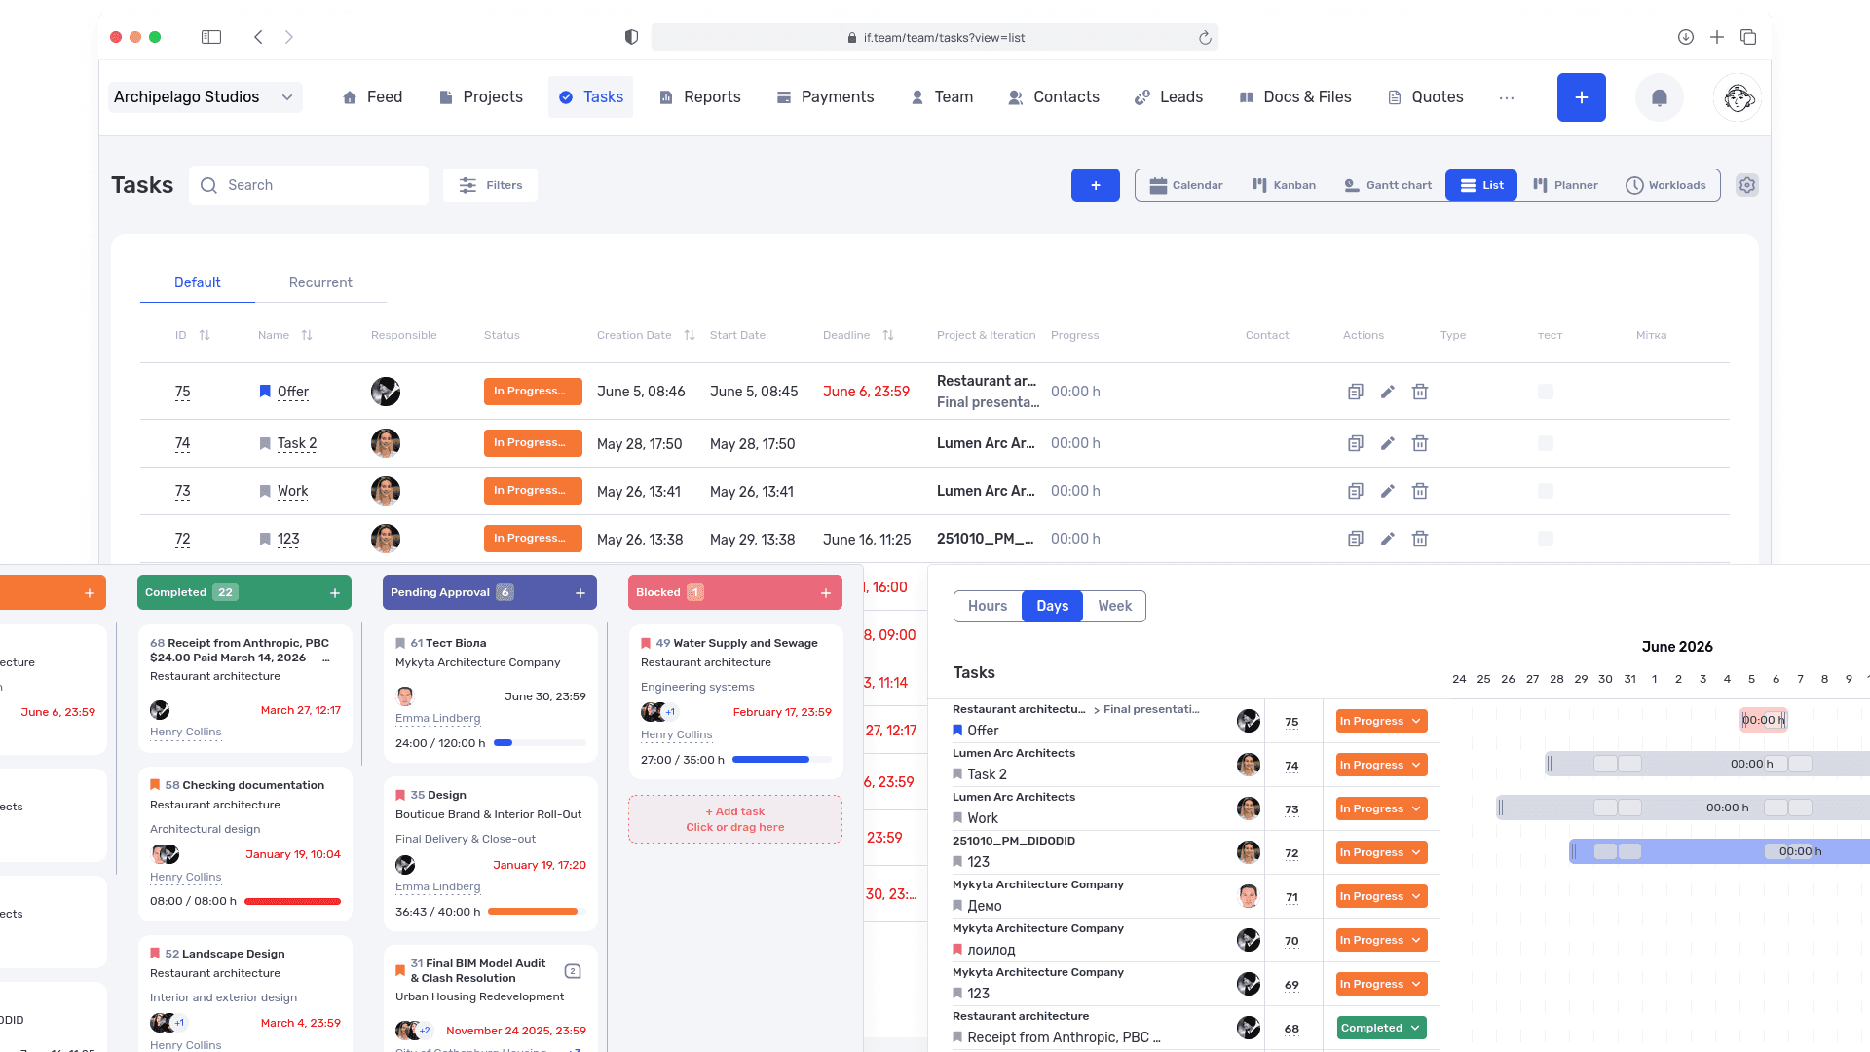The height and width of the screenshot is (1052, 1870).
Task: Select the Week timeline scale
Action: pyautogui.click(x=1114, y=606)
